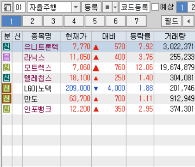195x167 pixels.
Task: Click the volume 304,081 for 텔레칩스
Action: tap(182, 78)
